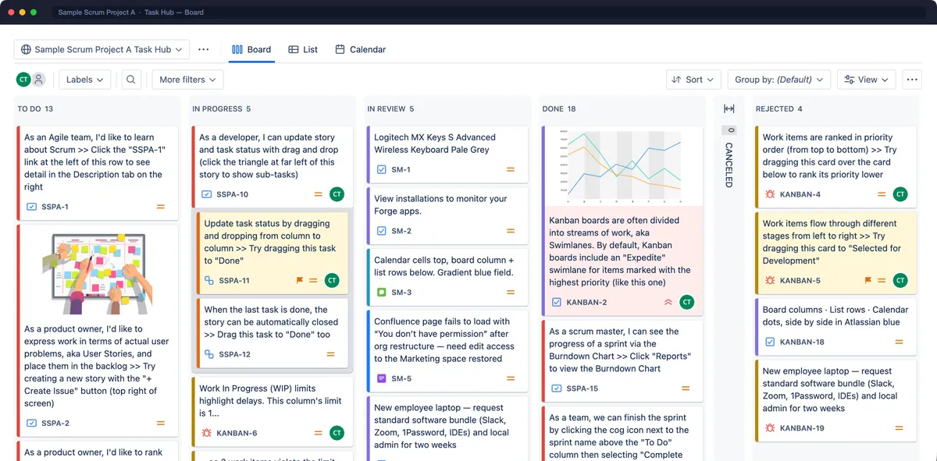The height and width of the screenshot is (461, 937).
Task: Click the task type icon on SM-1
Action: click(382, 169)
